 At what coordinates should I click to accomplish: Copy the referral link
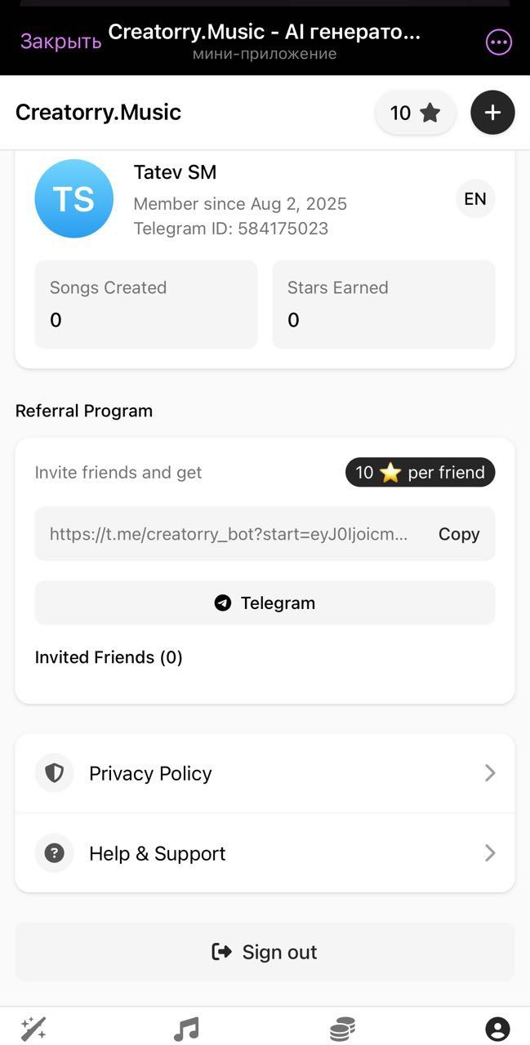point(458,533)
